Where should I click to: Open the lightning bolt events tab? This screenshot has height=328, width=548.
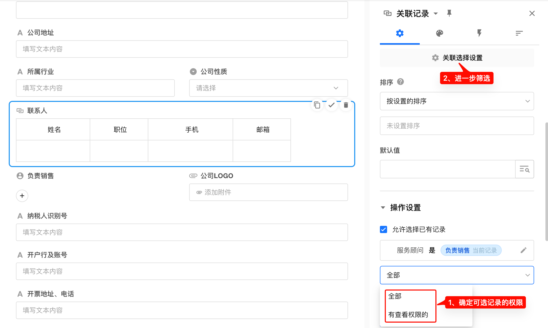point(479,33)
